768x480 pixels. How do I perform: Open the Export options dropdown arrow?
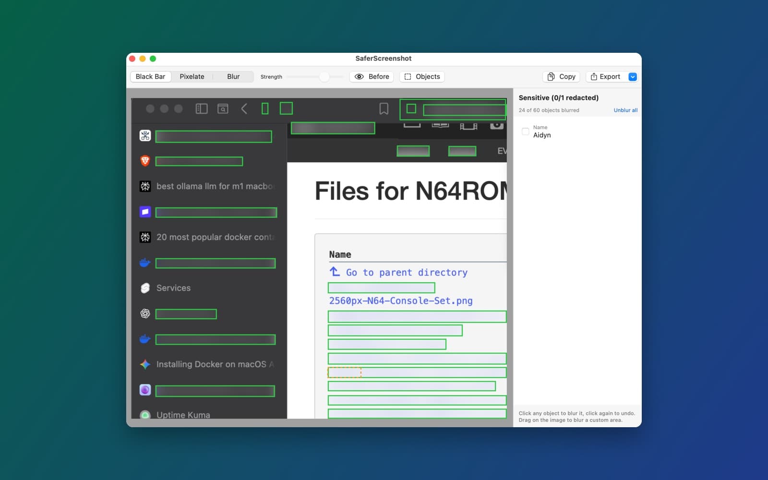click(633, 77)
